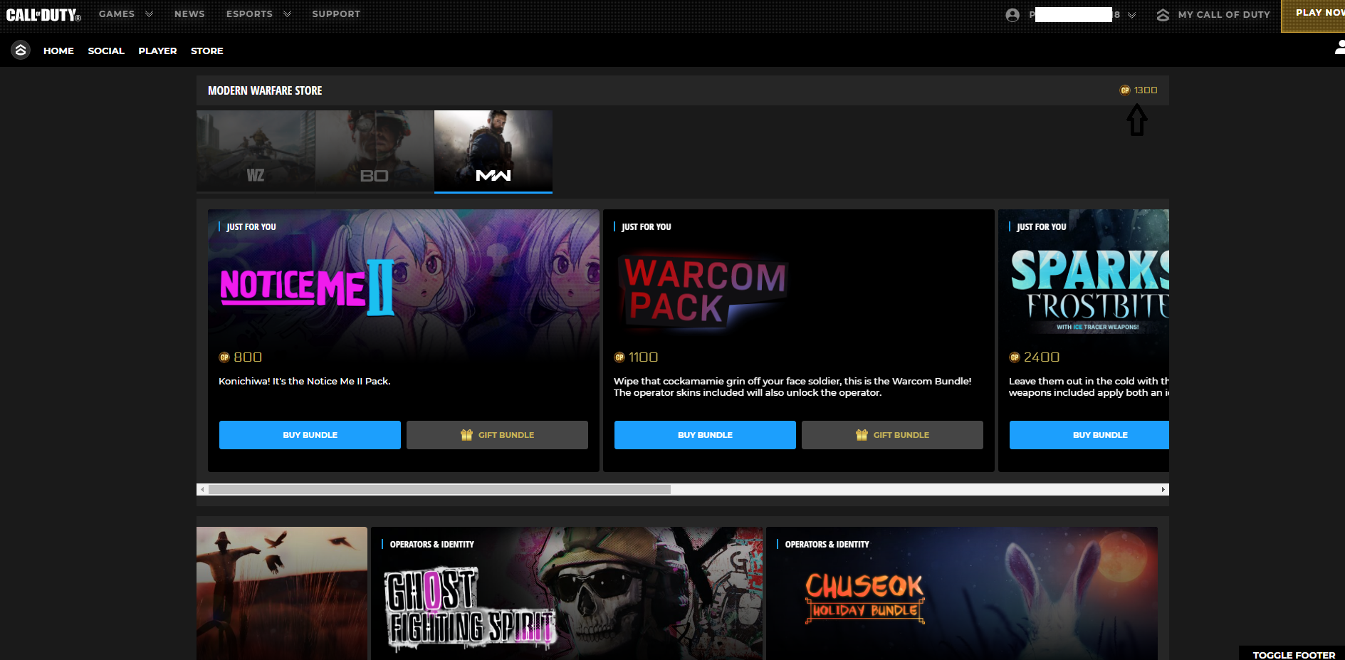Click the gift icon on Warcom Gift Bundle
Image resolution: width=1345 pixels, height=660 pixels.
click(862, 435)
